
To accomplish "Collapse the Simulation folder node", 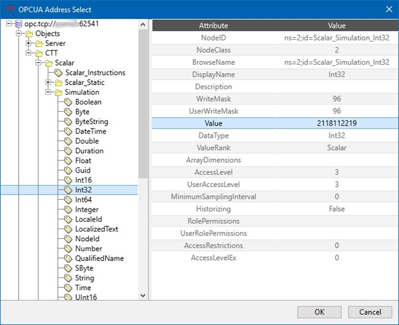I will [48, 93].
